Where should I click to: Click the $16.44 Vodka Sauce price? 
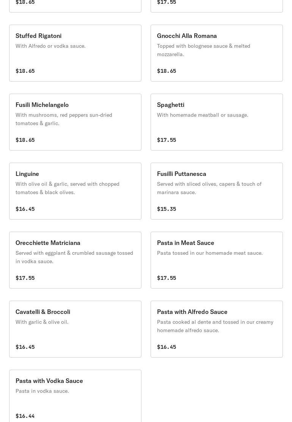(x=25, y=416)
